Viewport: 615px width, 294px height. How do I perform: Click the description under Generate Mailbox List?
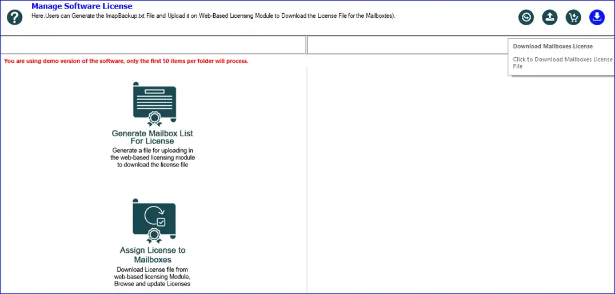click(153, 157)
